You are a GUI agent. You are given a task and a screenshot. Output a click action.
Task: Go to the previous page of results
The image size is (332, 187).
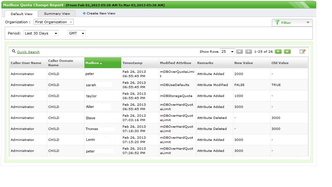[x=249, y=52]
